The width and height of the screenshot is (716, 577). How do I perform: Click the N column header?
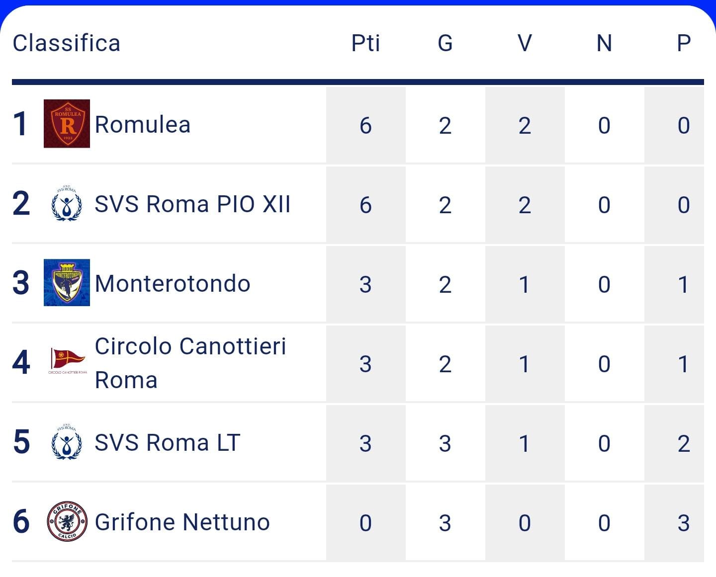[x=604, y=43]
